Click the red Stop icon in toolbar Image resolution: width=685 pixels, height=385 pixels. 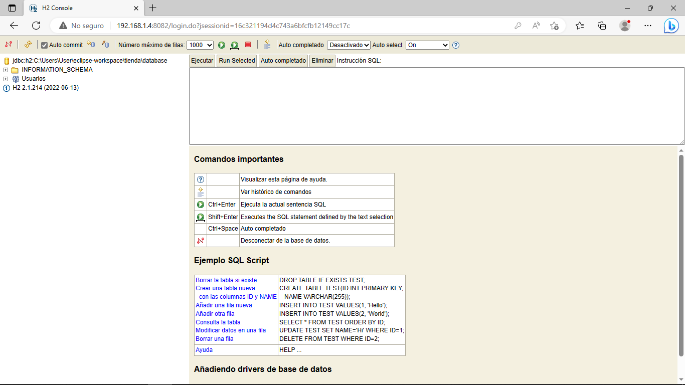tap(248, 45)
